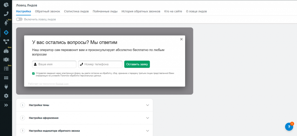Viewport: 297px width, 136px height.
Task: Open the robot chatbot sidebar icon
Action: [6, 51]
